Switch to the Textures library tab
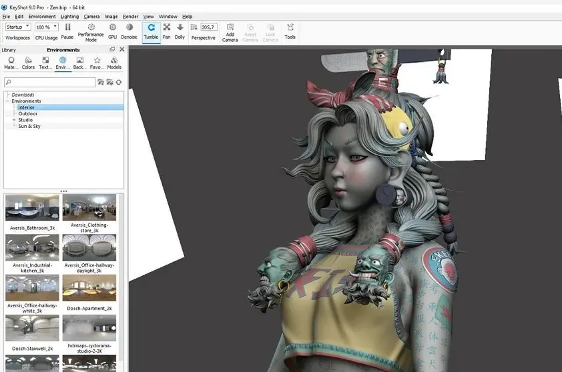This screenshot has height=372, width=562. coord(45,63)
